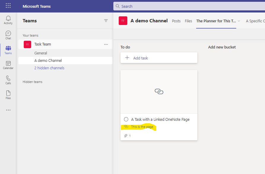This screenshot has height=174, width=265.
Task: Click the plus icon in Add task
Action: (127, 58)
